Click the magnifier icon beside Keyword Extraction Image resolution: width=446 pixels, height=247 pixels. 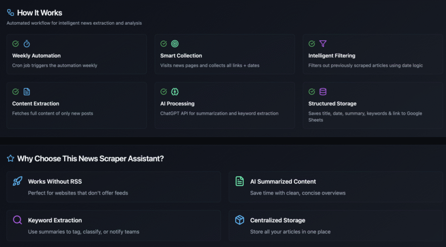pos(17,220)
